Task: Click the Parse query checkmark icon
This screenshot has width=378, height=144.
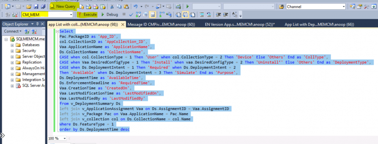Action: (x=131, y=15)
